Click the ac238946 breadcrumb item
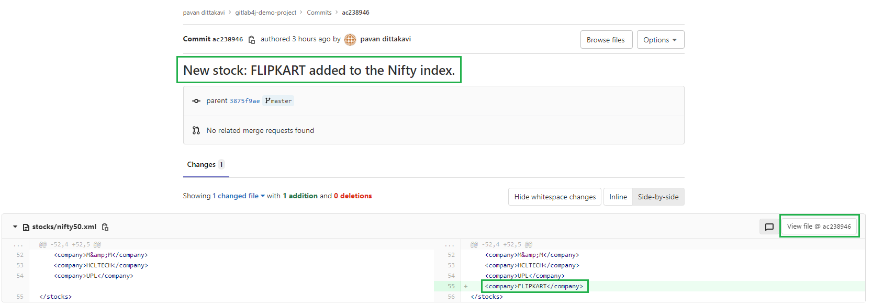Image resolution: width=872 pixels, height=305 pixels. point(355,13)
